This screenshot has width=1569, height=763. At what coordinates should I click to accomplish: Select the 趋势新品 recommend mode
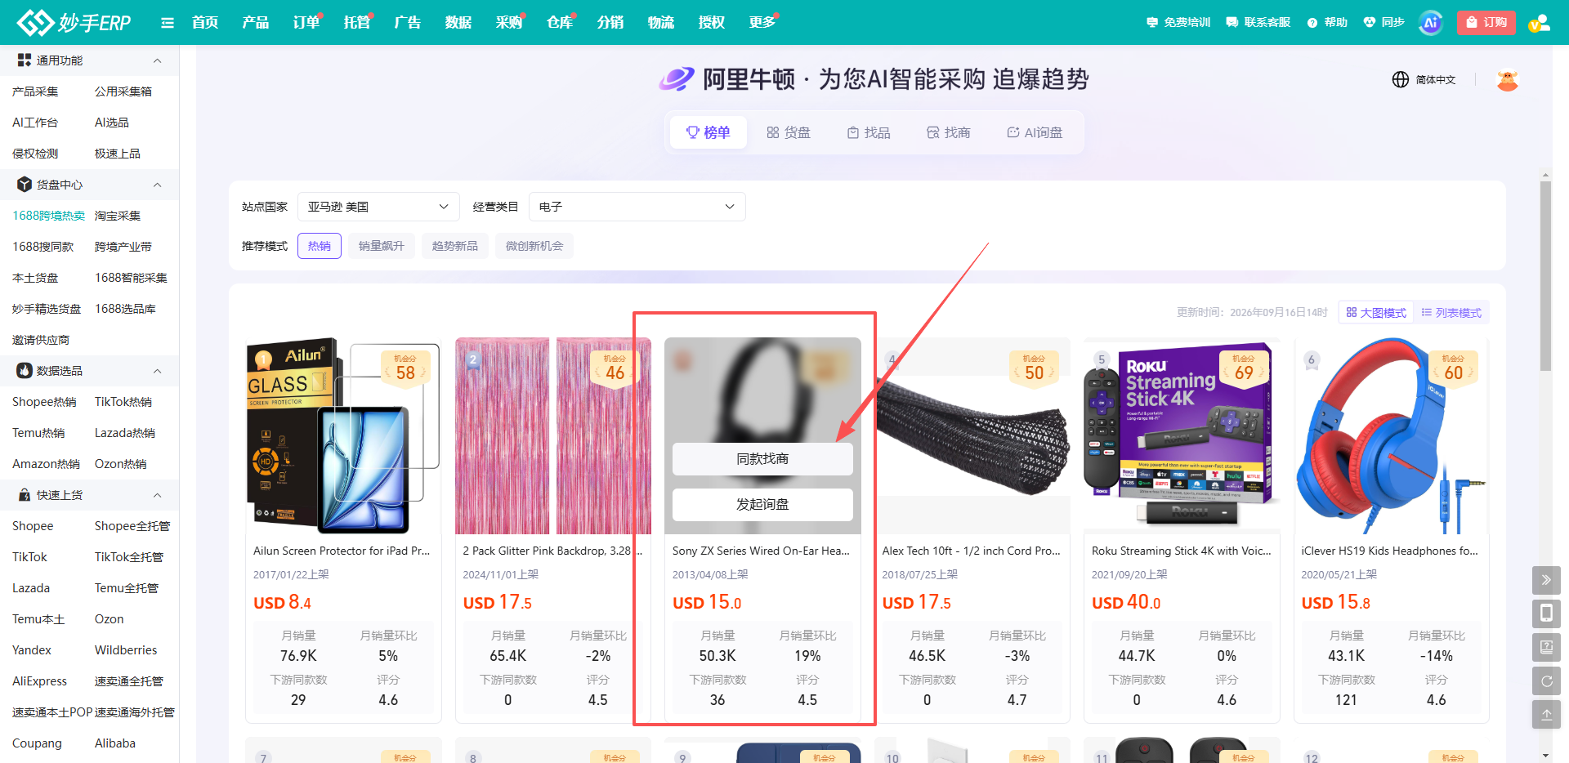click(x=455, y=246)
